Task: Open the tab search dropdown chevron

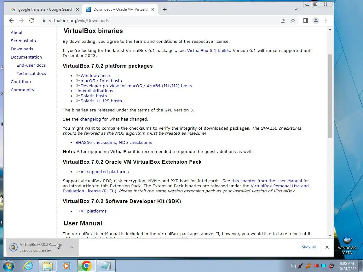Action: (x=296, y=9)
